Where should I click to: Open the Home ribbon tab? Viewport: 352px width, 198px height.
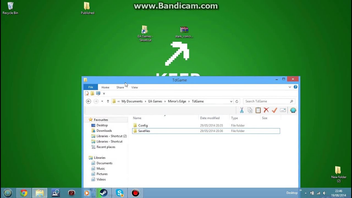click(105, 87)
